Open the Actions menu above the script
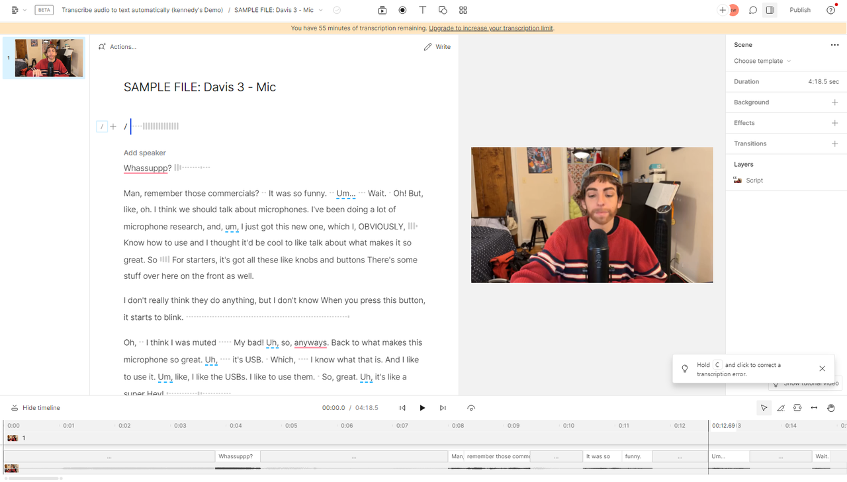This screenshot has width=847, height=482. (118, 46)
